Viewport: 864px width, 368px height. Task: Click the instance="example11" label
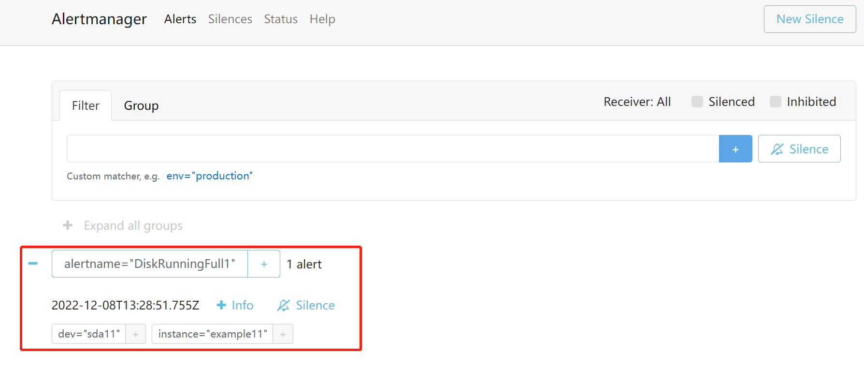coord(213,334)
